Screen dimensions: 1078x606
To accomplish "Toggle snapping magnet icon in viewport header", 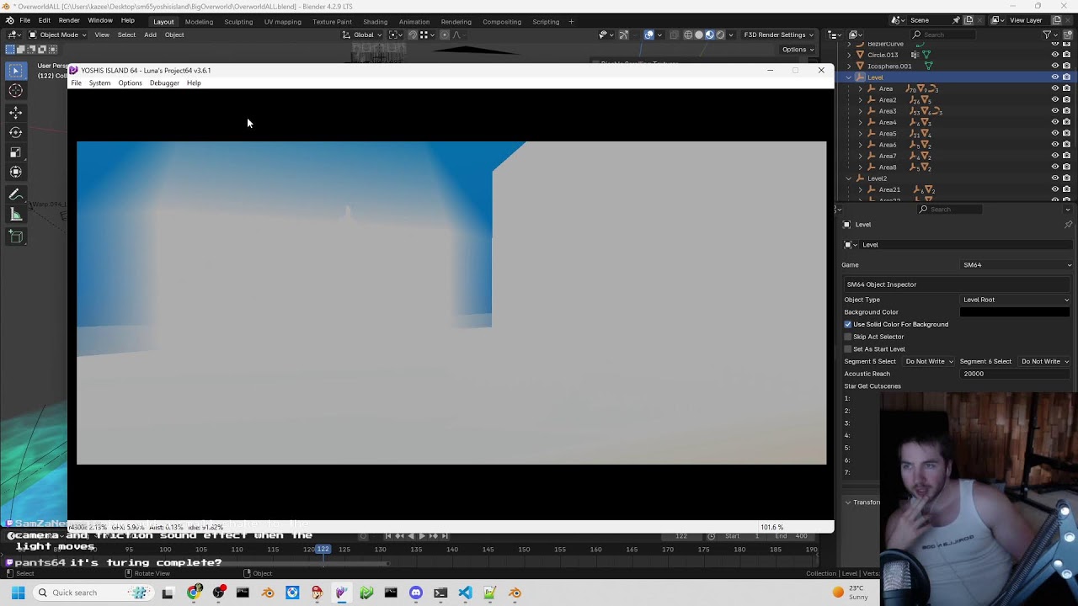I will point(412,35).
